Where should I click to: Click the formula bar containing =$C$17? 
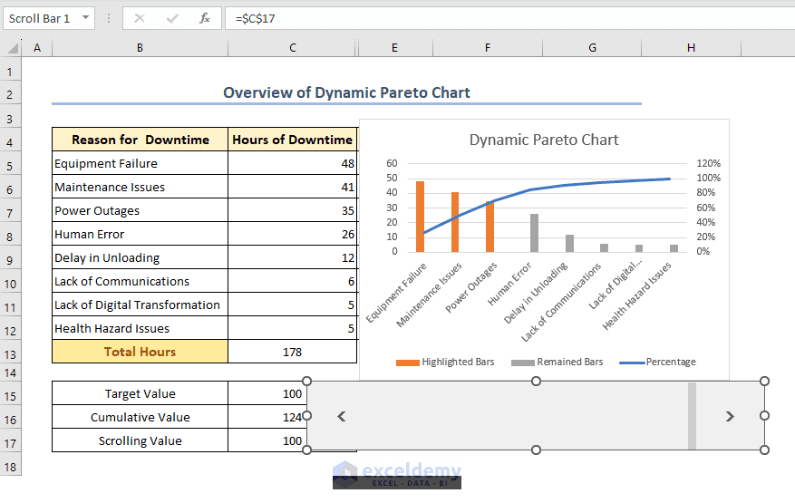click(509, 19)
